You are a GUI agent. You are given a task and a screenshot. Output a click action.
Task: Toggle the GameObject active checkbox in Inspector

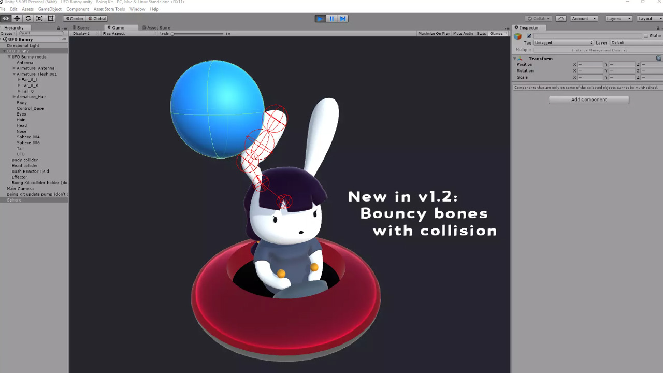click(529, 36)
